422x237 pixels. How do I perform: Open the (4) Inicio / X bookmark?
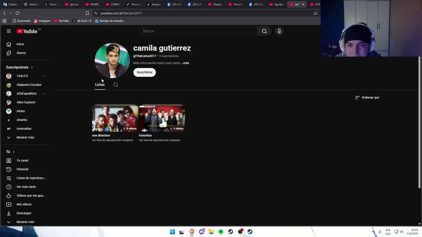coord(82,21)
